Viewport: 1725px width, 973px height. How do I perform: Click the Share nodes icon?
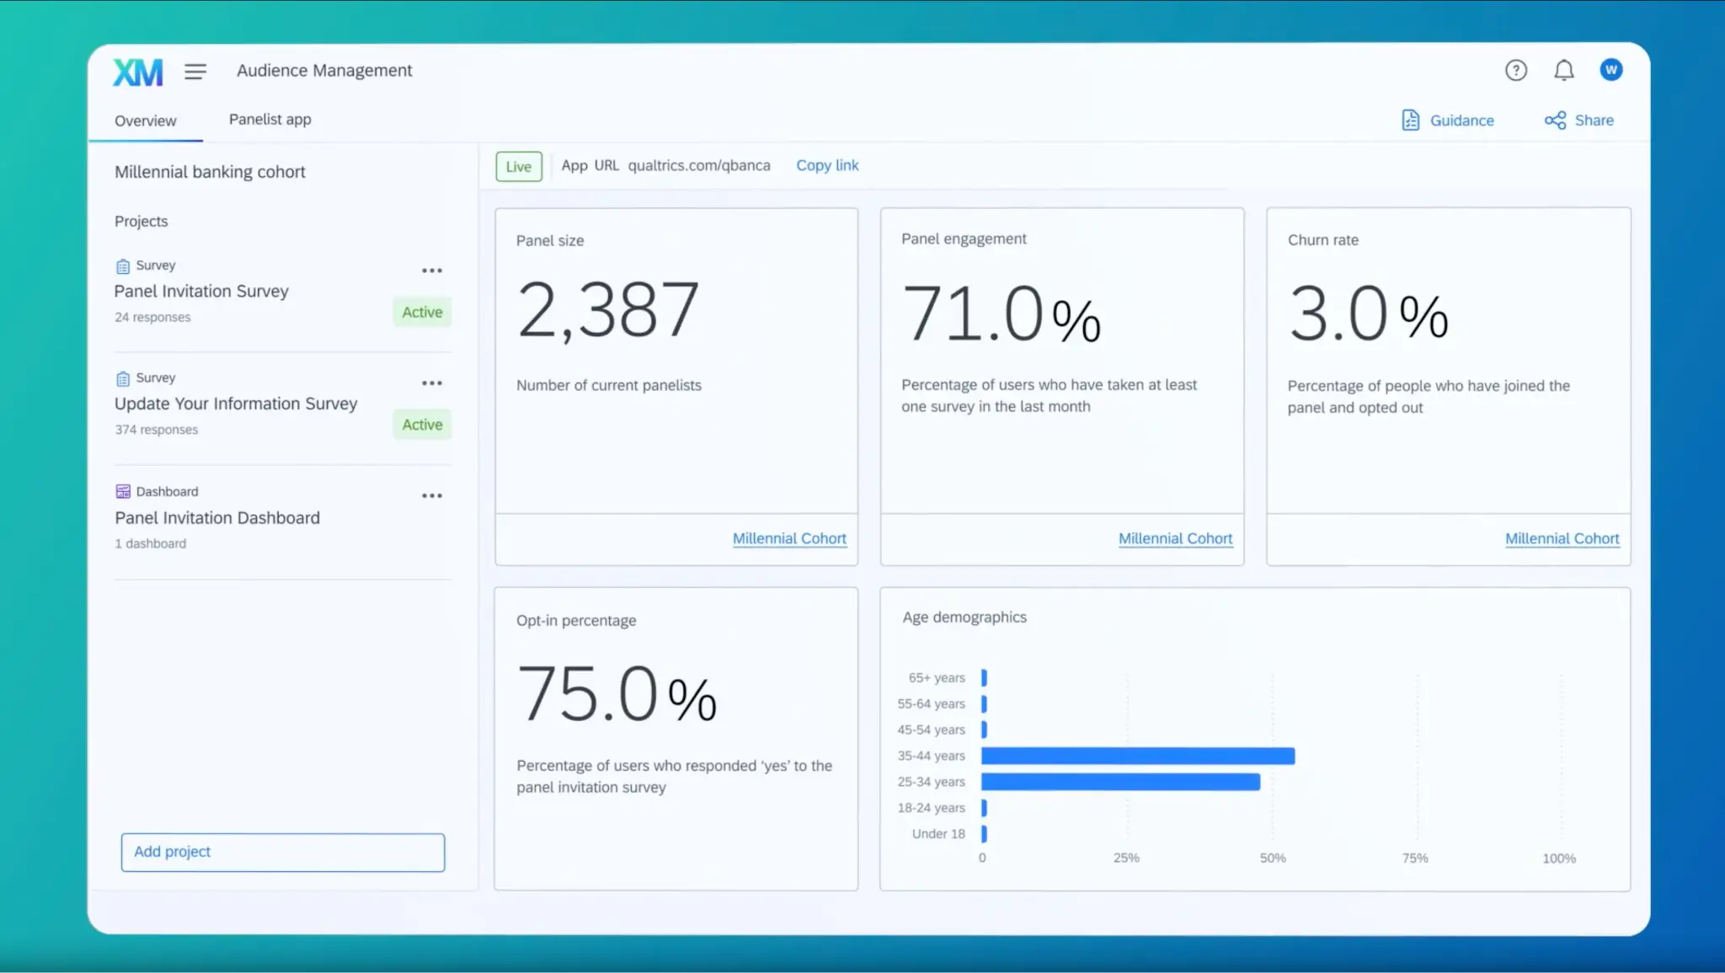pos(1555,120)
